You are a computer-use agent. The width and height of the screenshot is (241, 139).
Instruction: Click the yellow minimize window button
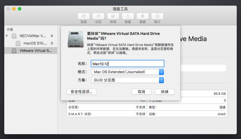pos(14,9)
